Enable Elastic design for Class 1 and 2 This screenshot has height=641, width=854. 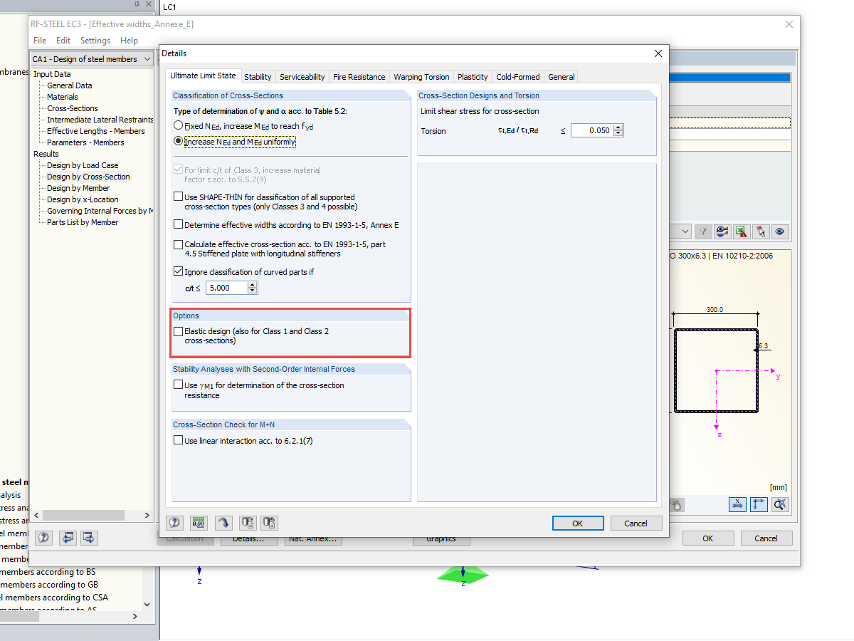pos(179,330)
